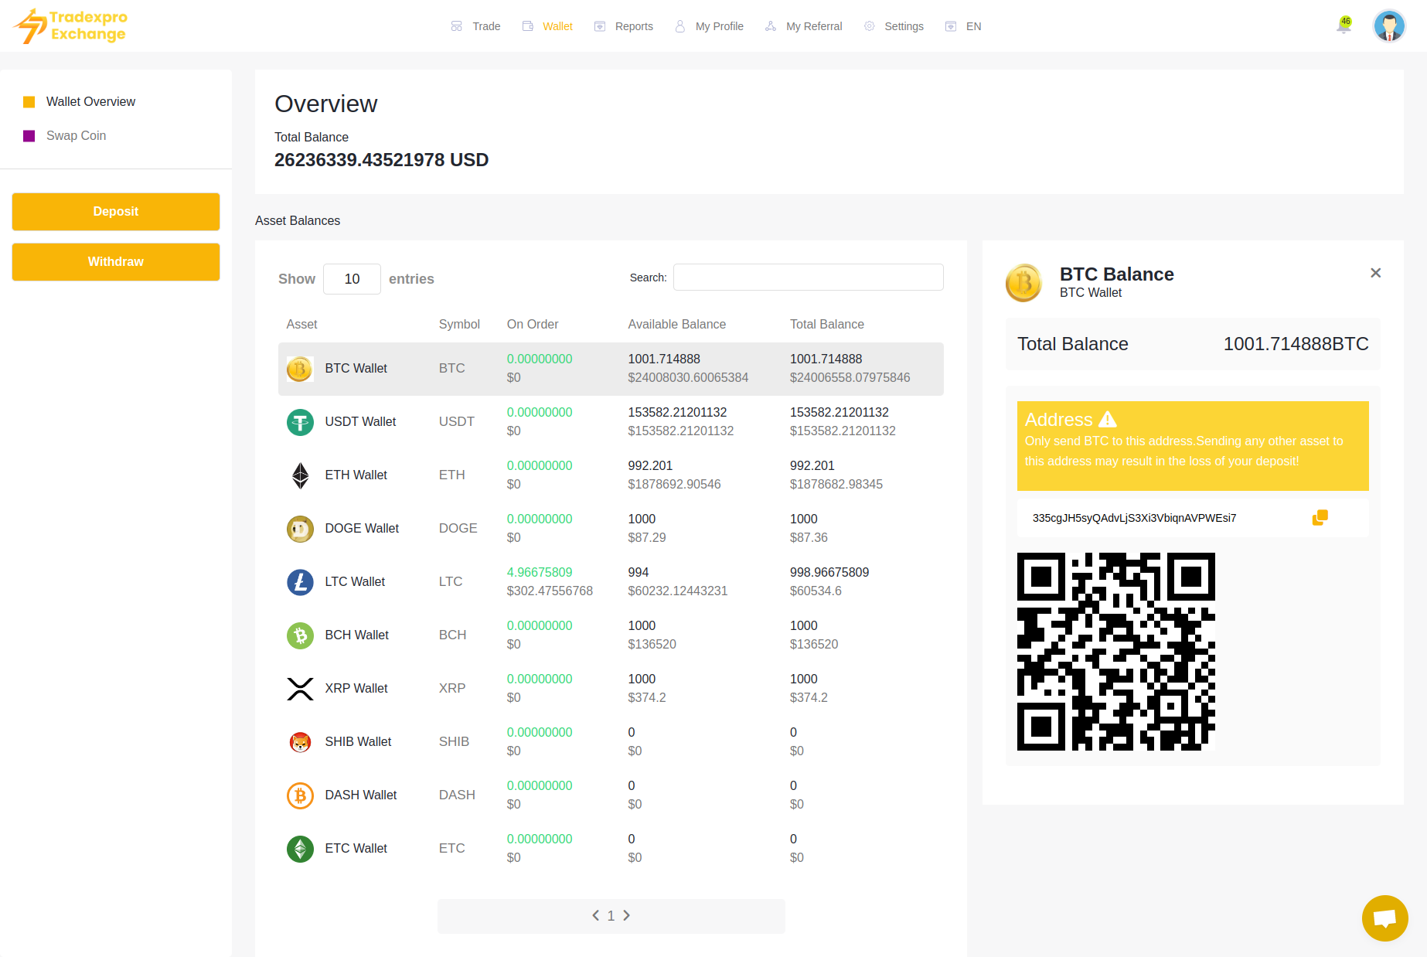
Task: Open the Reports menu item
Action: point(624,26)
